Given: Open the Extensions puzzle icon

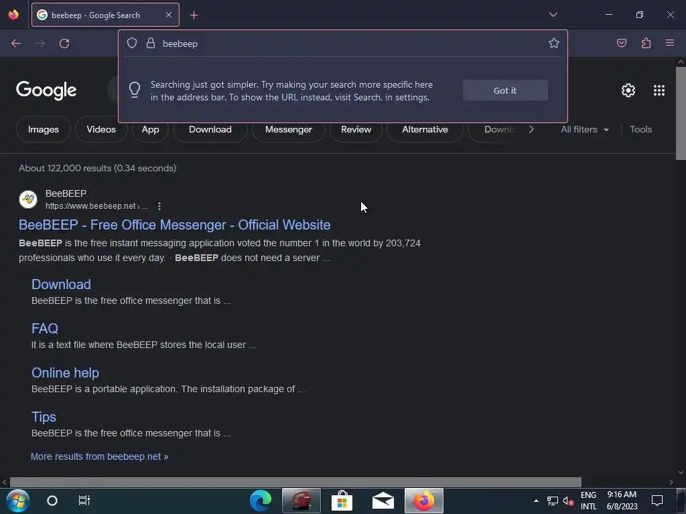Looking at the screenshot, I should 646,44.
